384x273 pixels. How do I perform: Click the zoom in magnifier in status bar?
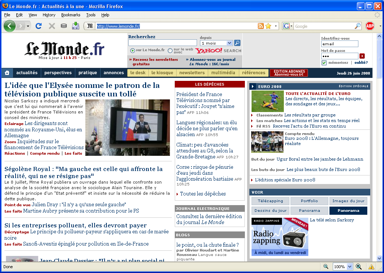click(358, 267)
